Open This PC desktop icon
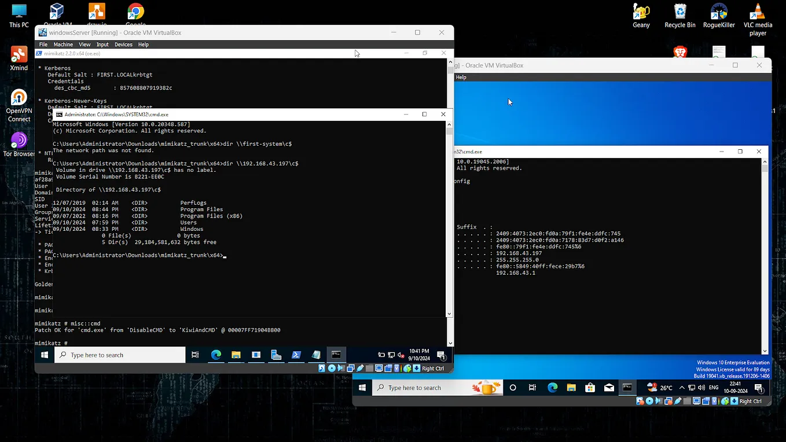The height and width of the screenshot is (442, 786). (19, 16)
